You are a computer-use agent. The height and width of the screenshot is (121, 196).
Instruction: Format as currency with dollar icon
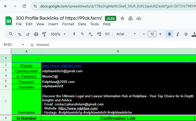tap(74, 34)
